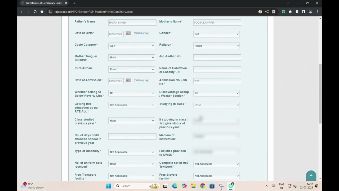Switch to Google Chrome on the taskbar

[x=203, y=186]
